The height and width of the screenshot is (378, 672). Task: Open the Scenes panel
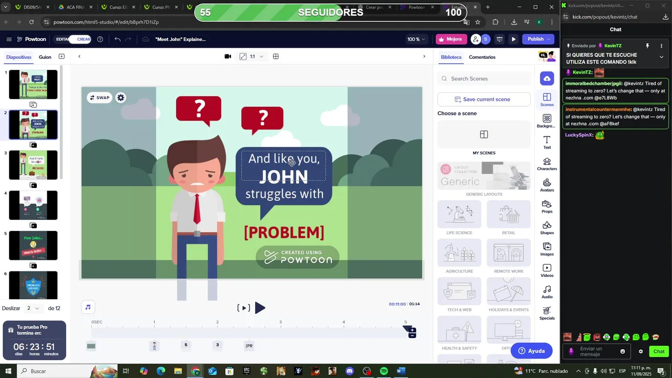pyautogui.click(x=547, y=100)
